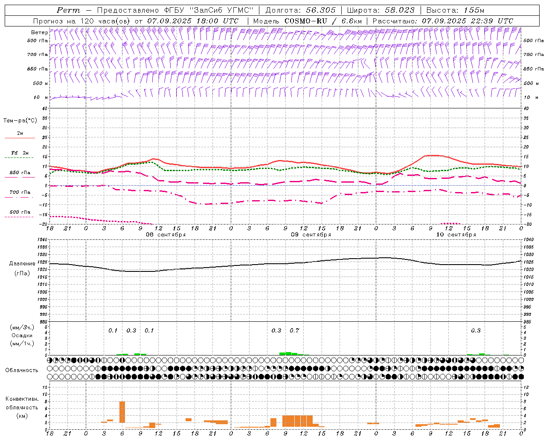546x437 pixels.
Task: Click the "Долгота: 56.305" header field
Action: click(x=301, y=10)
